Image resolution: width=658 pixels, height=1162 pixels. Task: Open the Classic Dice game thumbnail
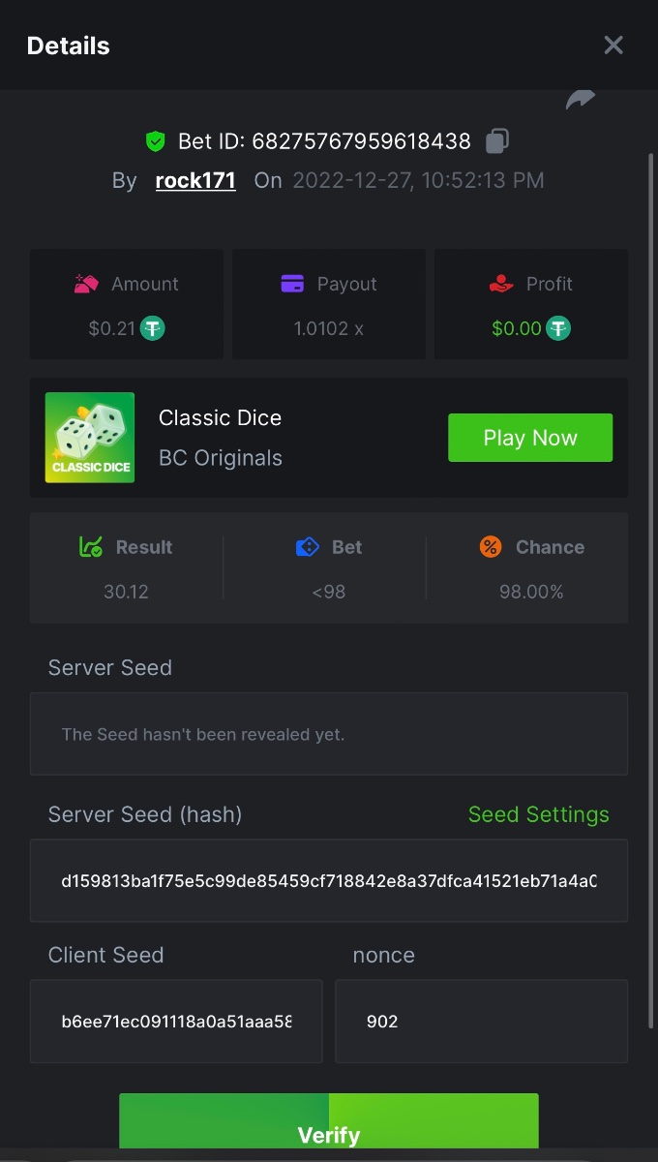click(x=90, y=438)
